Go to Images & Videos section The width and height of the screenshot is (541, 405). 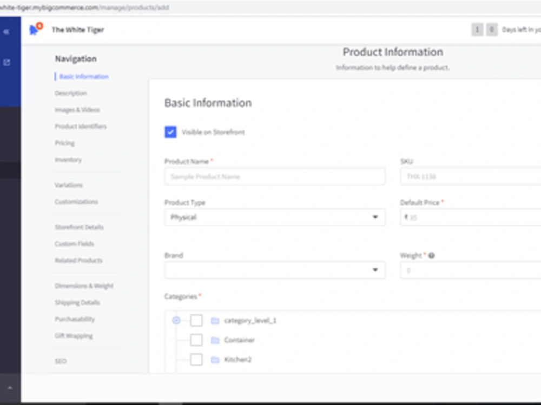pos(77,110)
